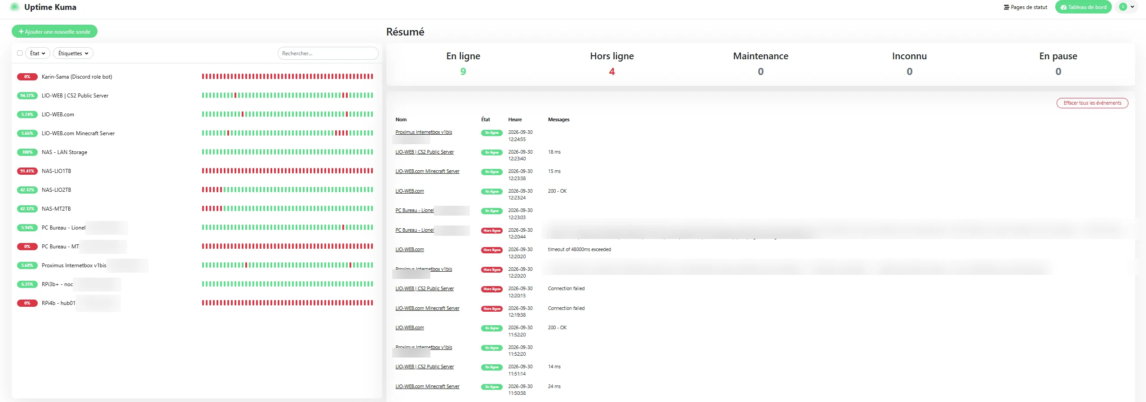Image resolution: width=1146 pixels, height=402 pixels.
Task: Click the LIO-WEB.com link in the timeout event row
Action: pos(410,250)
